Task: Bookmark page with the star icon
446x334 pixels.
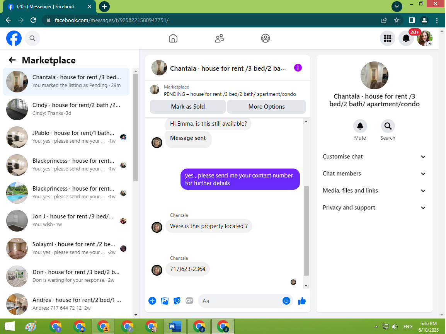Action: pos(397,20)
